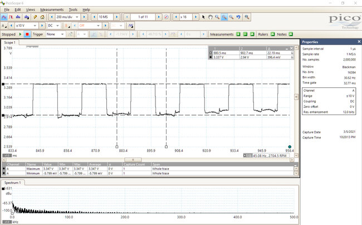Toggle the Notes panel button
Screen dimensions: 362x225
(x=292, y=34)
